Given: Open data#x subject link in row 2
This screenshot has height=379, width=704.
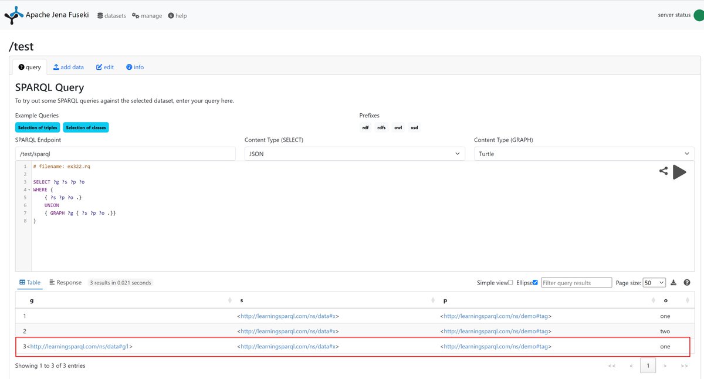Looking at the screenshot, I should tap(288, 331).
